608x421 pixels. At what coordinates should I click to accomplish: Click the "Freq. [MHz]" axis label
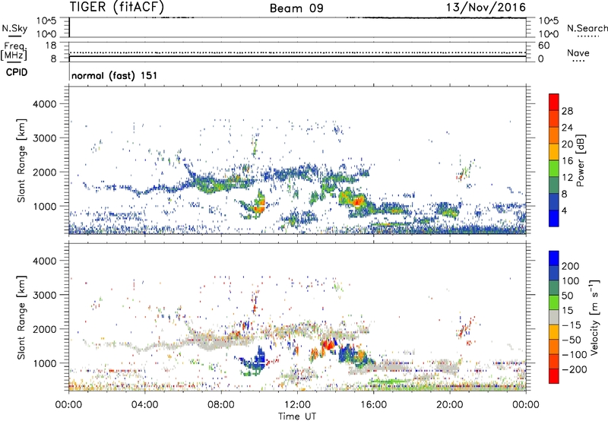(x=14, y=51)
